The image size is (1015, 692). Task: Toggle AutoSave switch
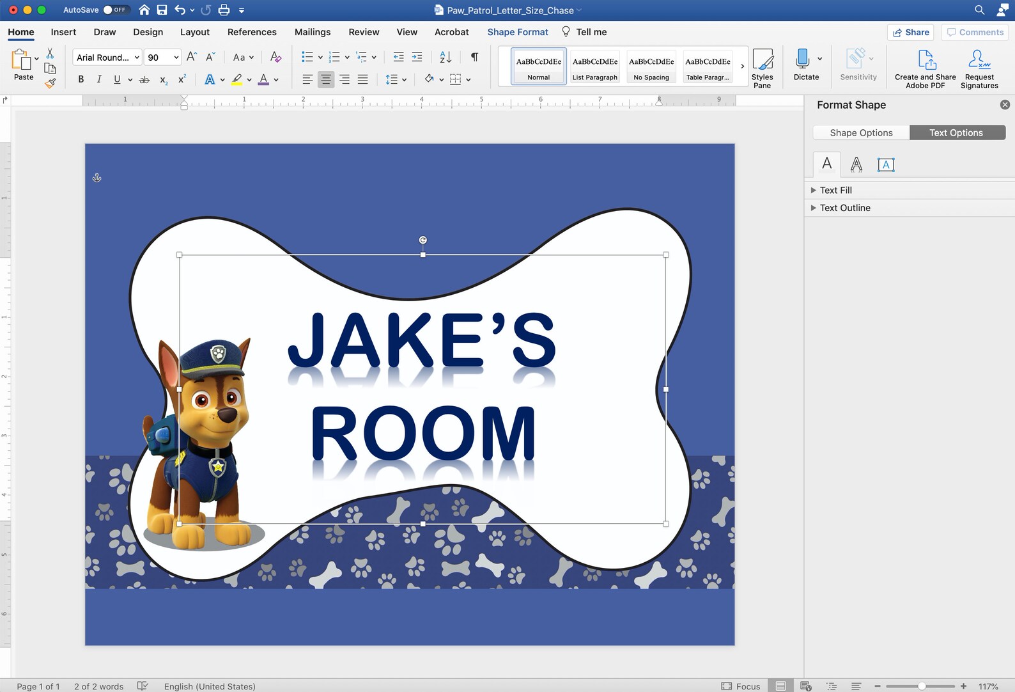click(115, 10)
